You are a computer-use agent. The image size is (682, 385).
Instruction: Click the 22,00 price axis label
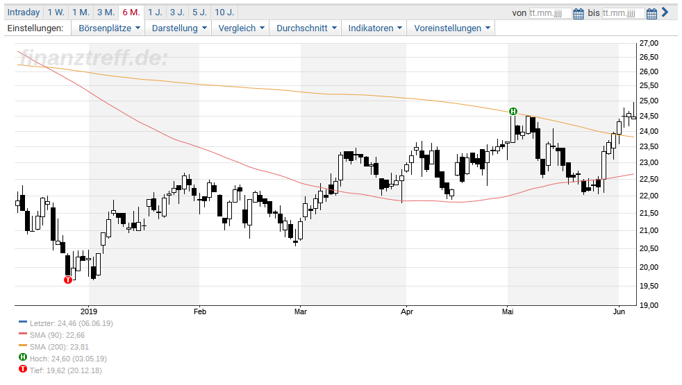pyautogui.click(x=649, y=196)
